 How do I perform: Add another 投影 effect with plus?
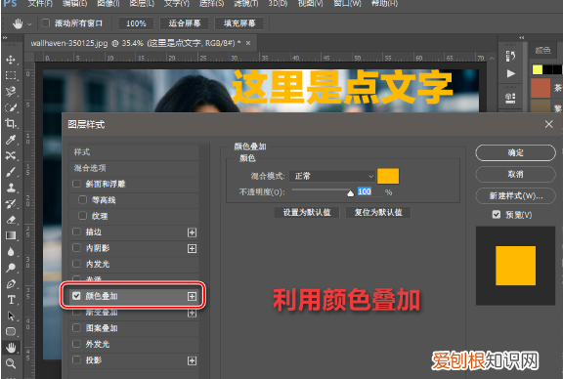coord(193,360)
